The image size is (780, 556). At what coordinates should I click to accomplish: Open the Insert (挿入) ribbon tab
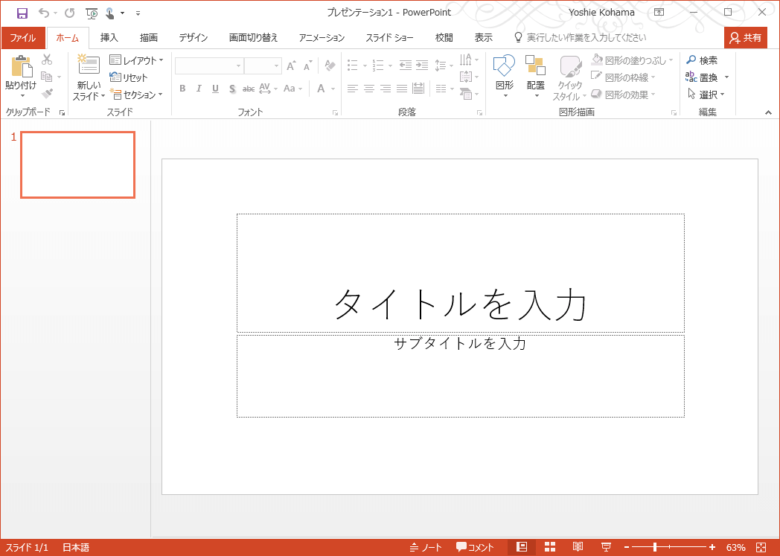coord(109,37)
